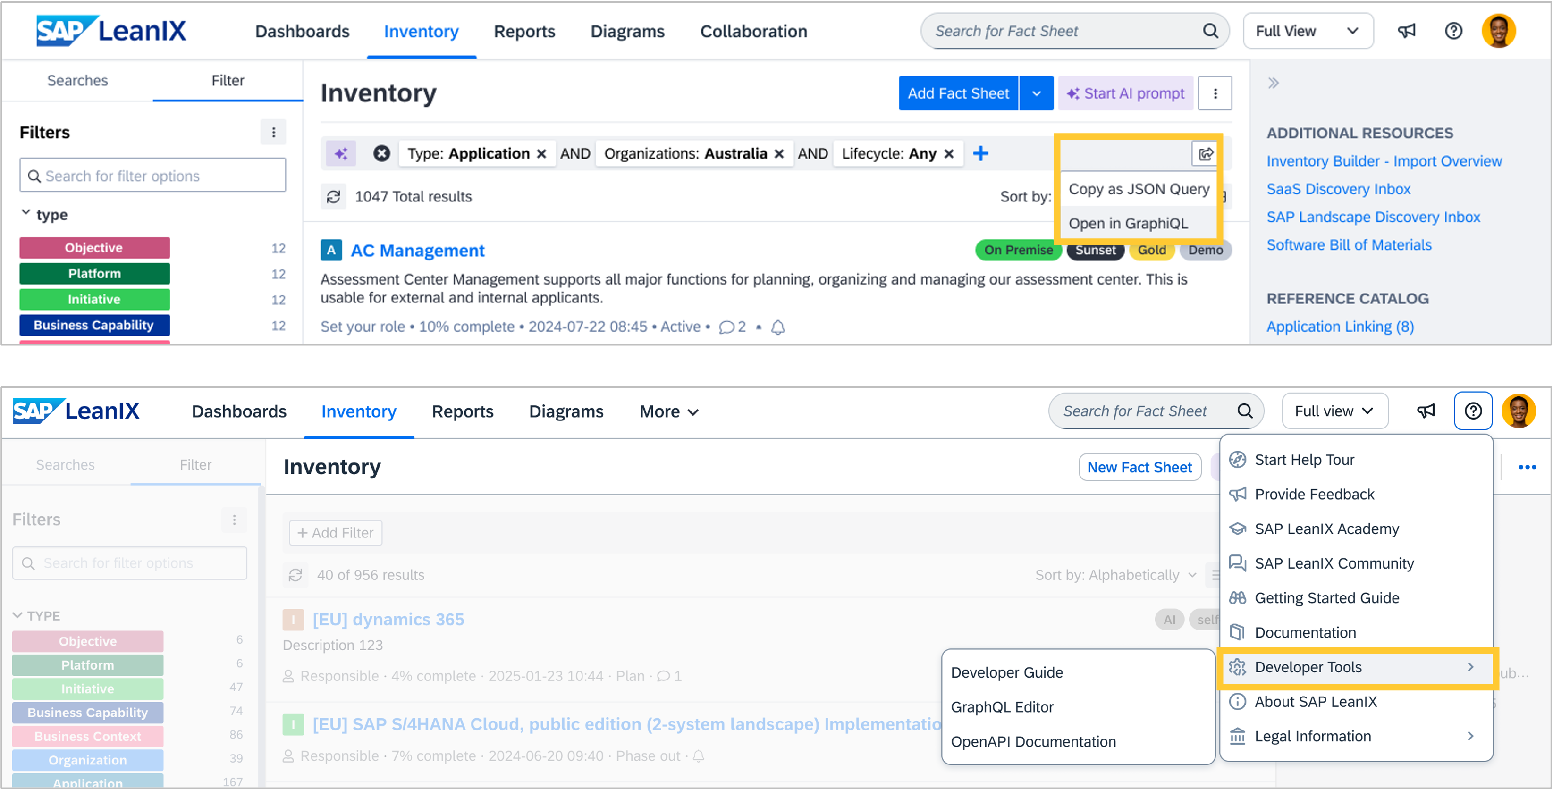The width and height of the screenshot is (1553, 789).
Task: Remove the Type: Application filter chip
Action: coord(541,154)
